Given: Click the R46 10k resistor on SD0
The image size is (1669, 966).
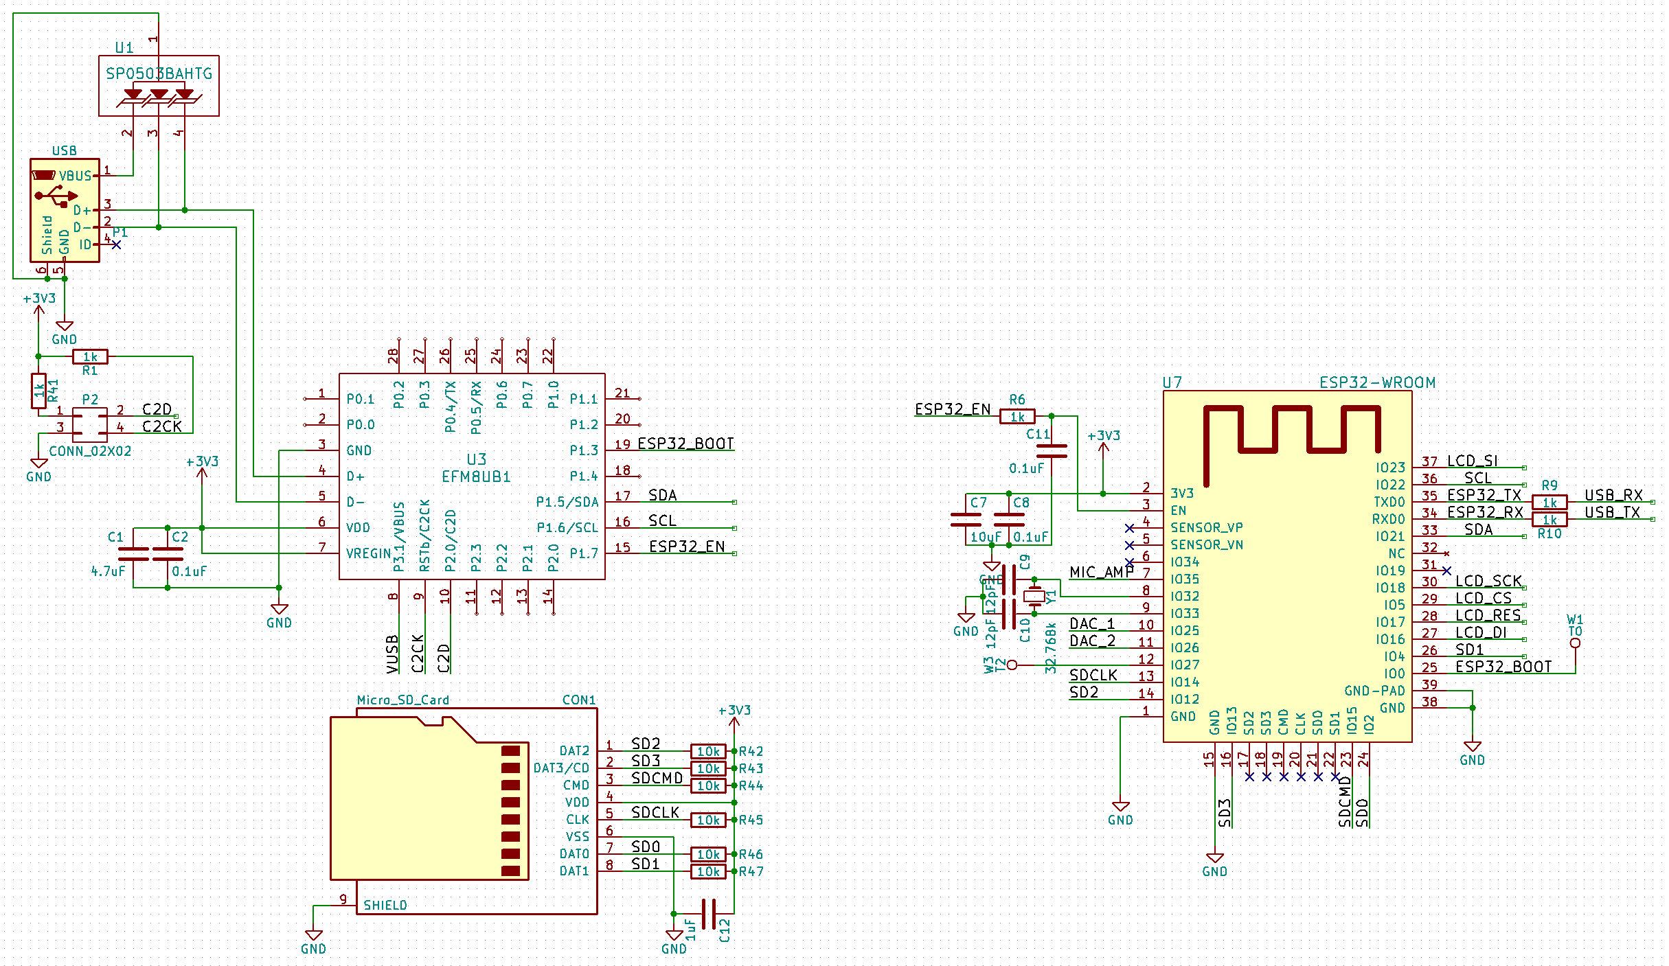Looking at the screenshot, I should click(x=708, y=854).
